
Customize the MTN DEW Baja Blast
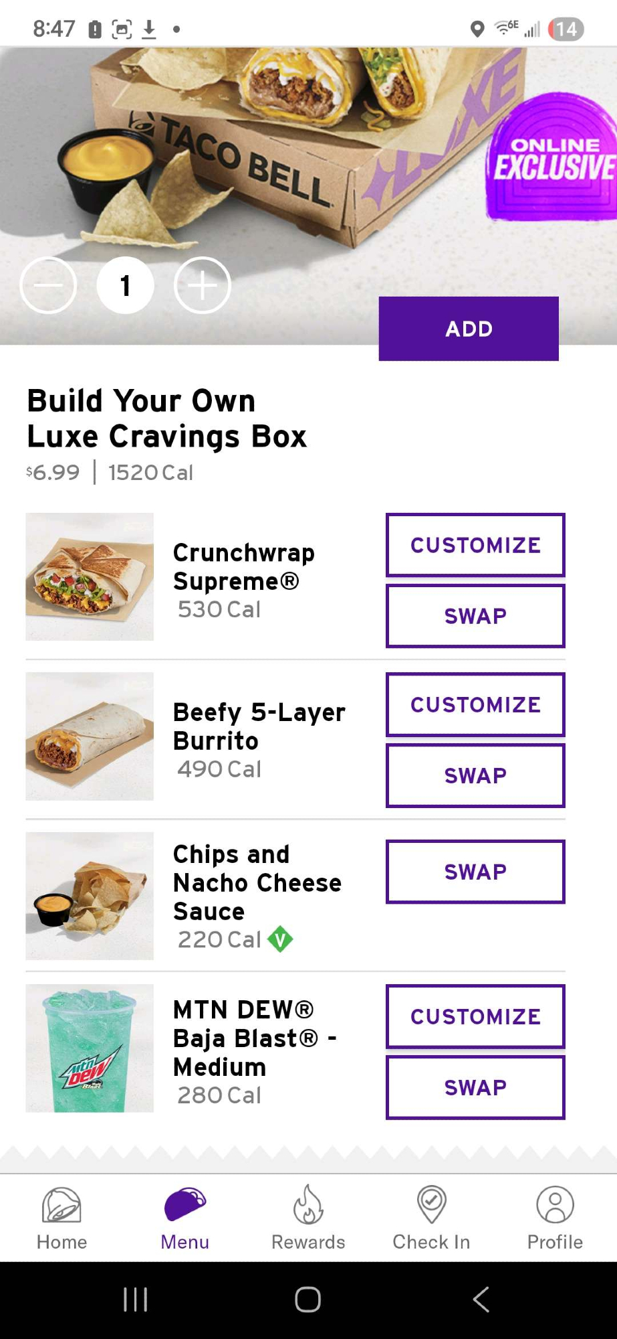tap(475, 1016)
